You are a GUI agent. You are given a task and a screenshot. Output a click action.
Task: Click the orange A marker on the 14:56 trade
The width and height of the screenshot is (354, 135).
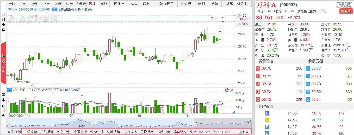267,120
